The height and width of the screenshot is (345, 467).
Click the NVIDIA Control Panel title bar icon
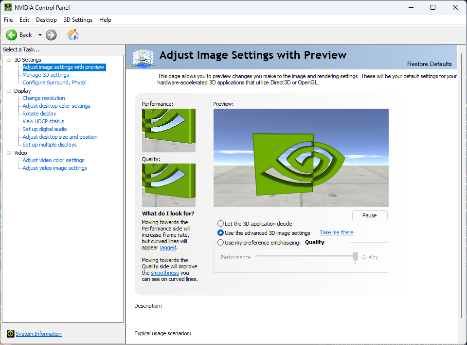(x=8, y=7)
